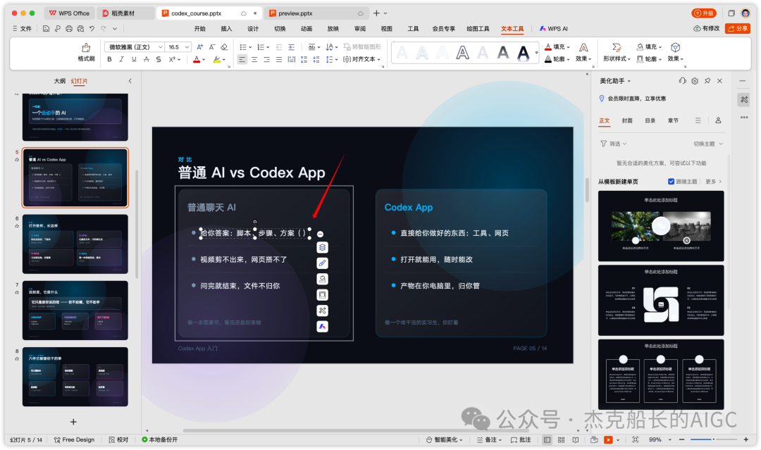Add new slide with plus button

[73, 422]
